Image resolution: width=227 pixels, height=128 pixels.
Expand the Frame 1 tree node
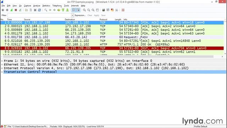pyautogui.click(x=2, y=61)
